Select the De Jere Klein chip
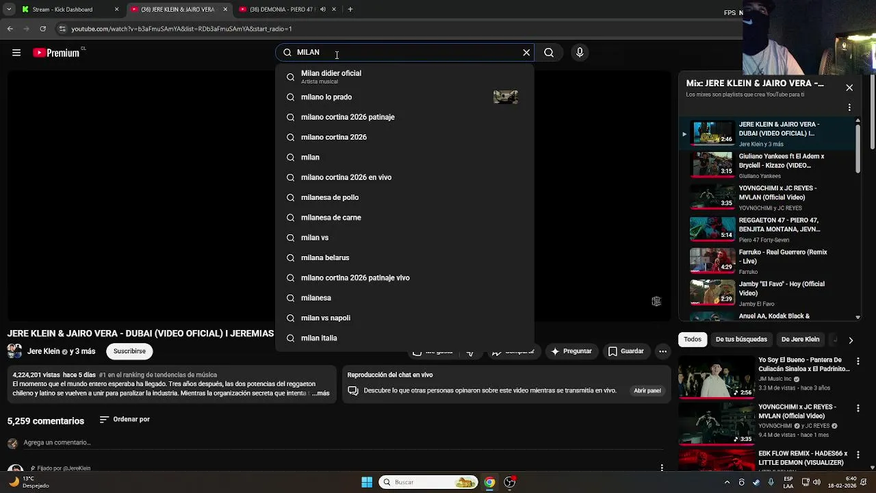876x493 pixels. [800, 340]
